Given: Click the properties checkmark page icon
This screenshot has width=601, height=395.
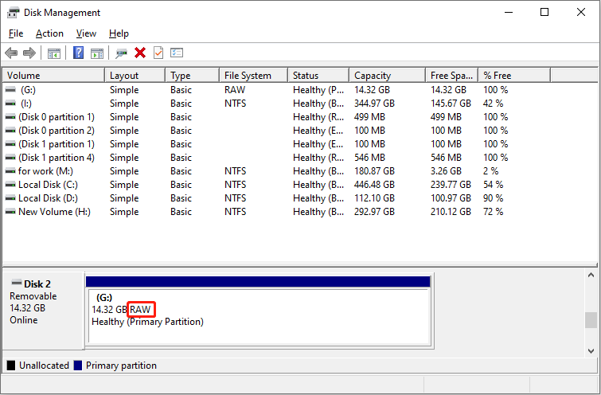Looking at the screenshot, I should pyautogui.click(x=158, y=53).
